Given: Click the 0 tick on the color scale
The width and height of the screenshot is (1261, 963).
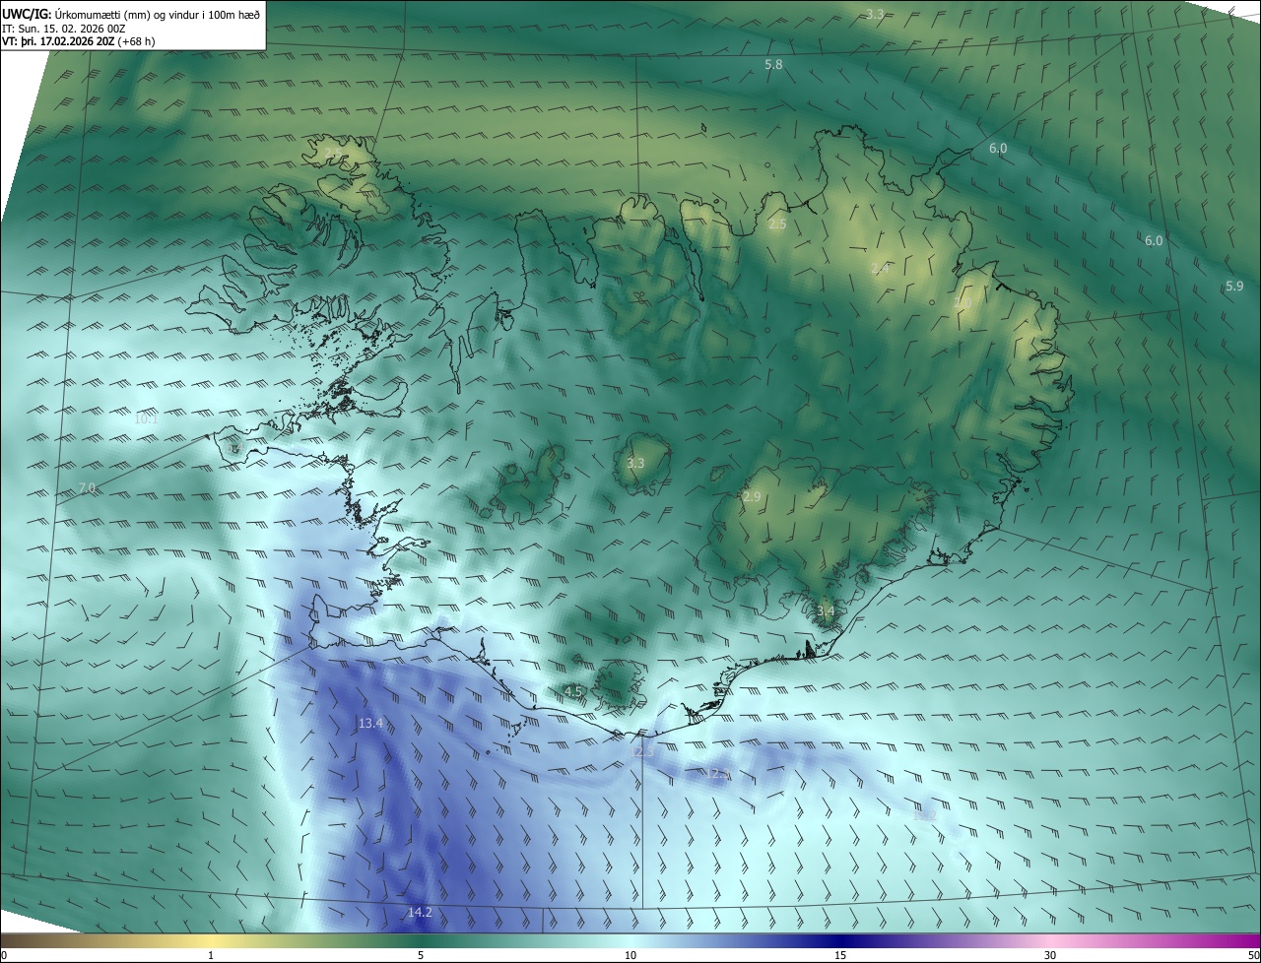Looking at the screenshot, I should [x=3, y=955].
